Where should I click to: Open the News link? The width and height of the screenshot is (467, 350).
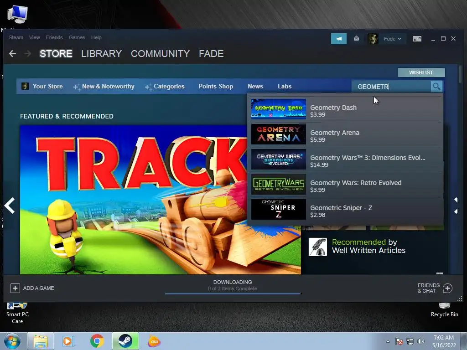tap(255, 86)
